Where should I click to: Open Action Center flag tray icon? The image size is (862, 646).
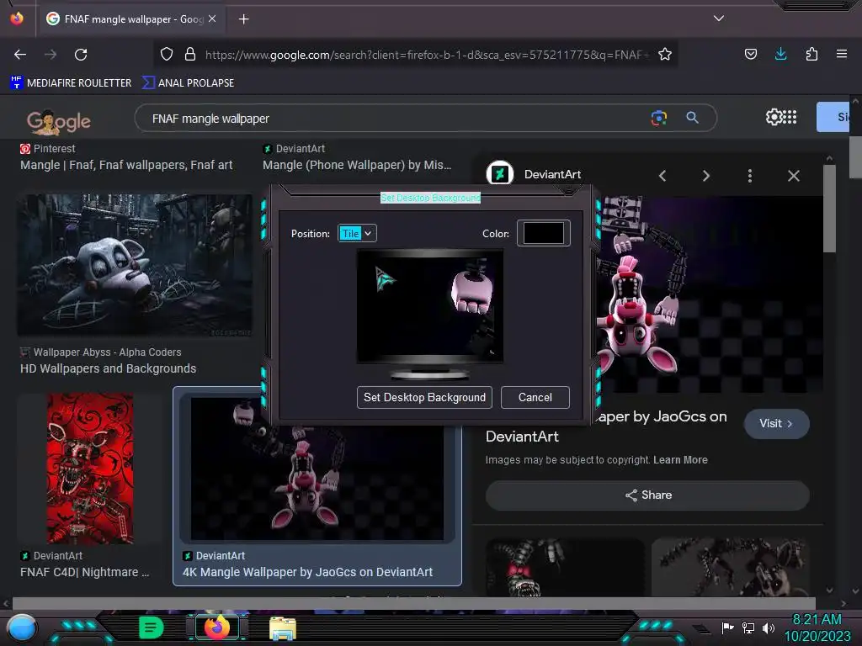[x=727, y=627]
